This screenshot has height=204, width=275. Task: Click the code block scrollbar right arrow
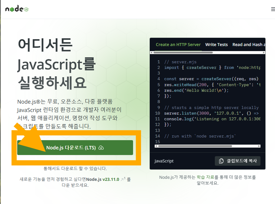259,146
